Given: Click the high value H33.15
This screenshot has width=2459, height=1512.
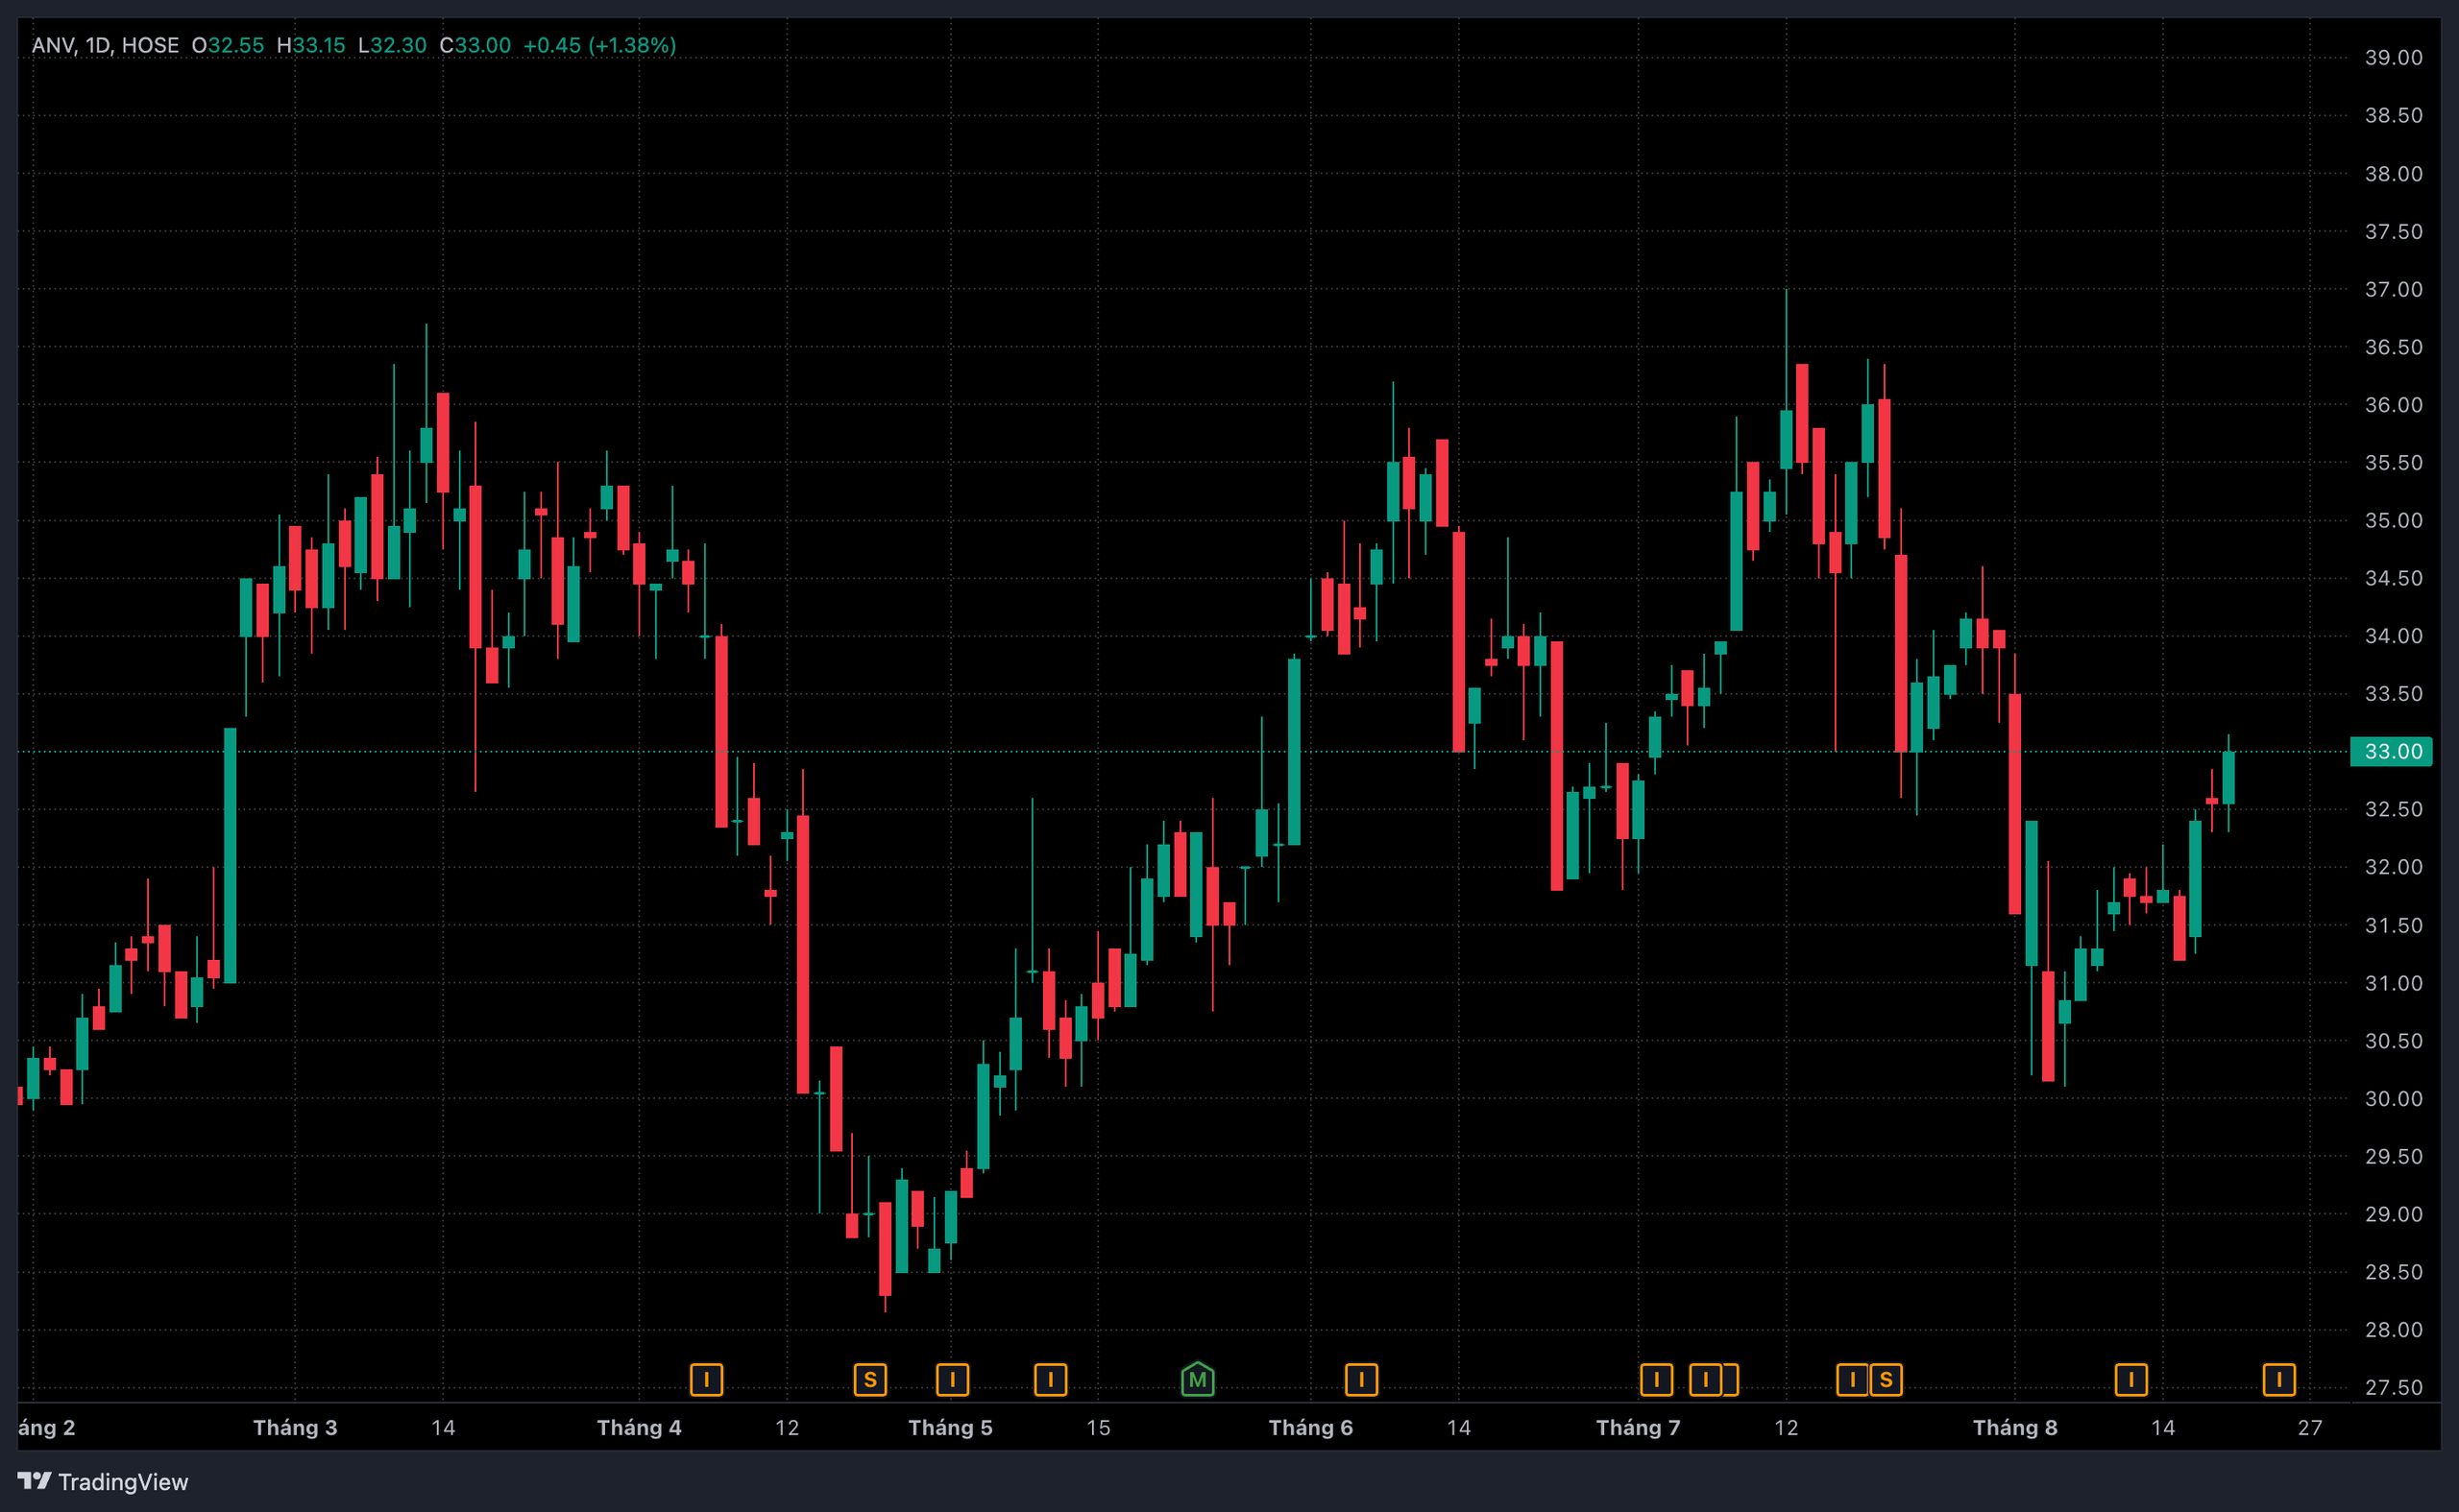Looking at the screenshot, I should pos(311,45).
